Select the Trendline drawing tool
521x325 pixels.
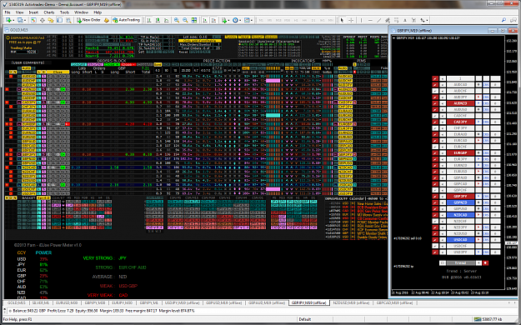coord(378,20)
